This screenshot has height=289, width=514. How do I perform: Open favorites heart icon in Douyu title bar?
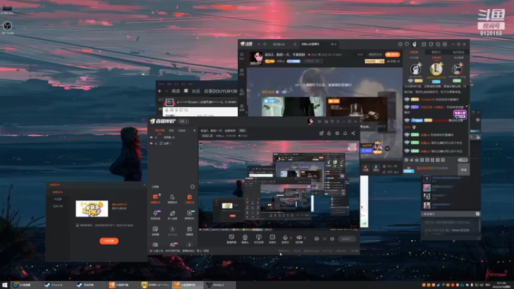407,44
